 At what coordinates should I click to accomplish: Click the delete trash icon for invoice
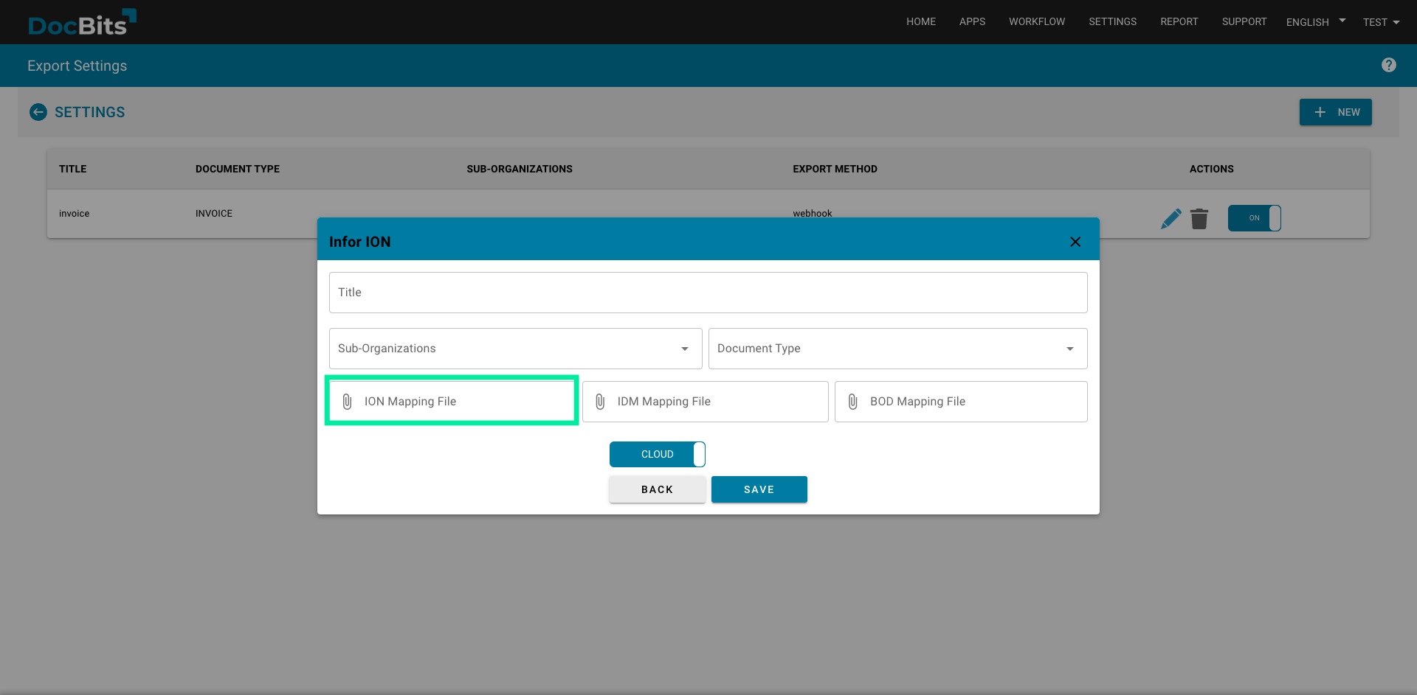(1199, 218)
